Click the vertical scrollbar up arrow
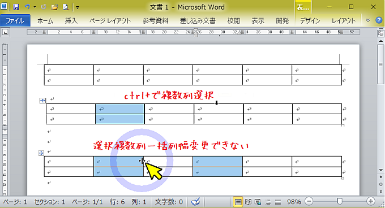Viewport: 385px width, 208px height. pos(380,41)
